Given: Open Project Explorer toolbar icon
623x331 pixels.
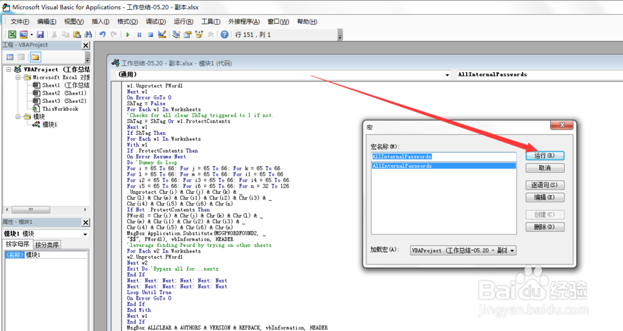Looking at the screenshot, I should (176, 34).
